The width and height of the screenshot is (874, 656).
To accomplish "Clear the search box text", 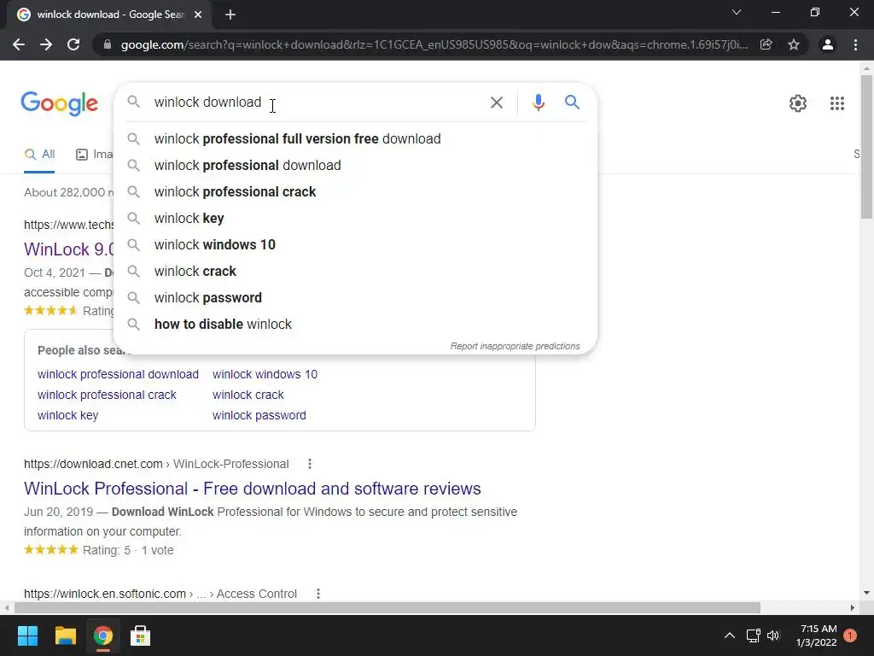I will [496, 102].
